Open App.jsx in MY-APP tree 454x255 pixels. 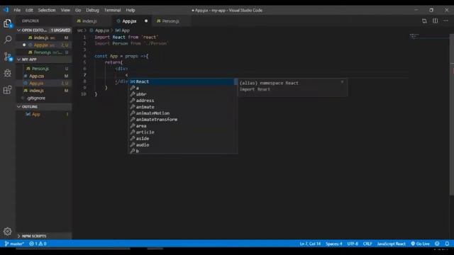43,84
